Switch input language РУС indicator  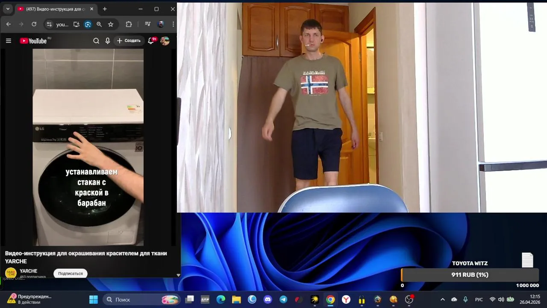tap(479, 299)
